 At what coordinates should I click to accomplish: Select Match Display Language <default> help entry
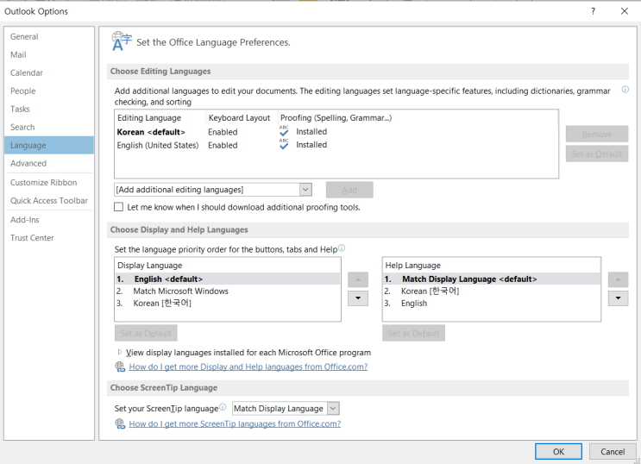click(x=492, y=279)
